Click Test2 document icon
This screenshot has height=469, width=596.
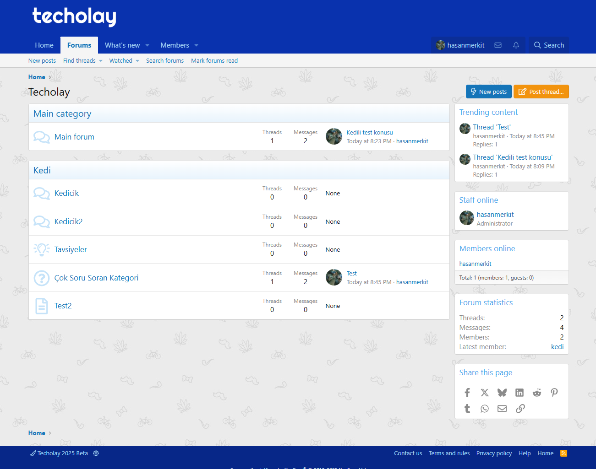pyautogui.click(x=42, y=306)
